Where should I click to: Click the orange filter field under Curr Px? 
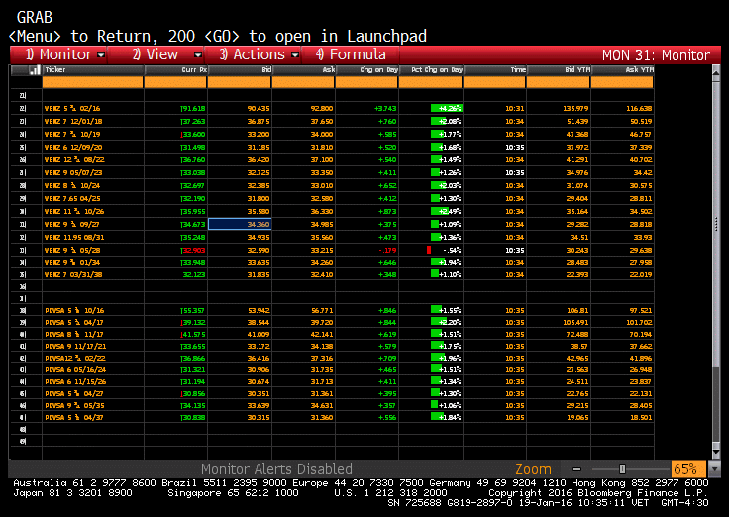175,83
